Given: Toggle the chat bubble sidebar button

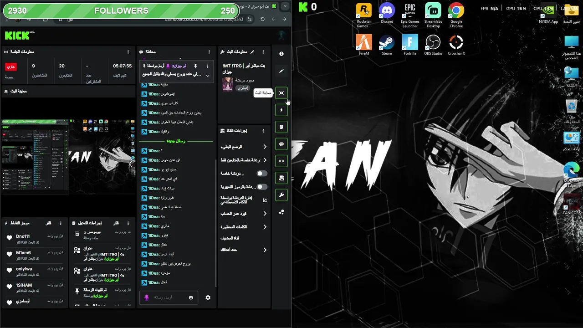Looking at the screenshot, I should [281, 144].
